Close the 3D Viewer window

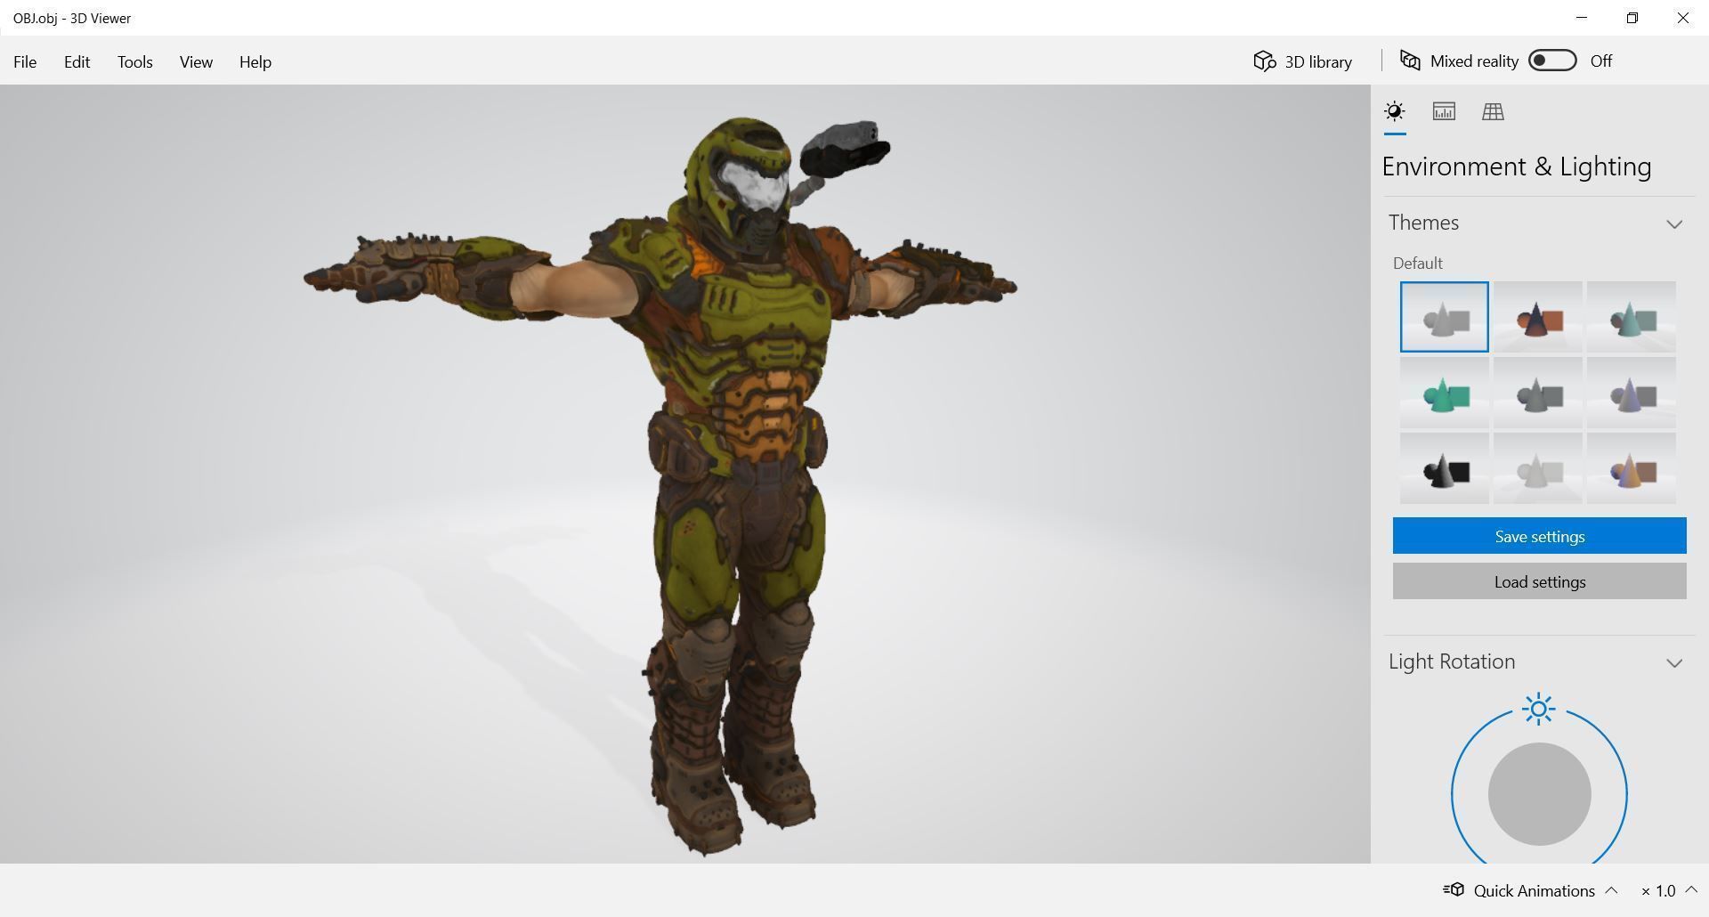1682,18
